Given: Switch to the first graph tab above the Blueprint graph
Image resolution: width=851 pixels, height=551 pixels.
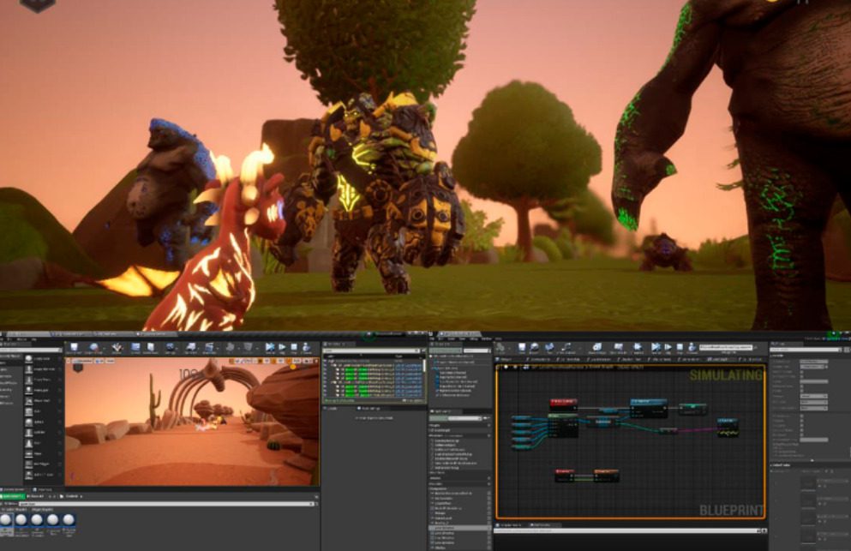Looking at the screenshot, I should (506, 359).
